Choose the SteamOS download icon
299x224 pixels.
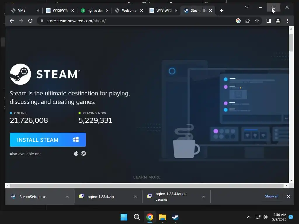coord(83,153)
